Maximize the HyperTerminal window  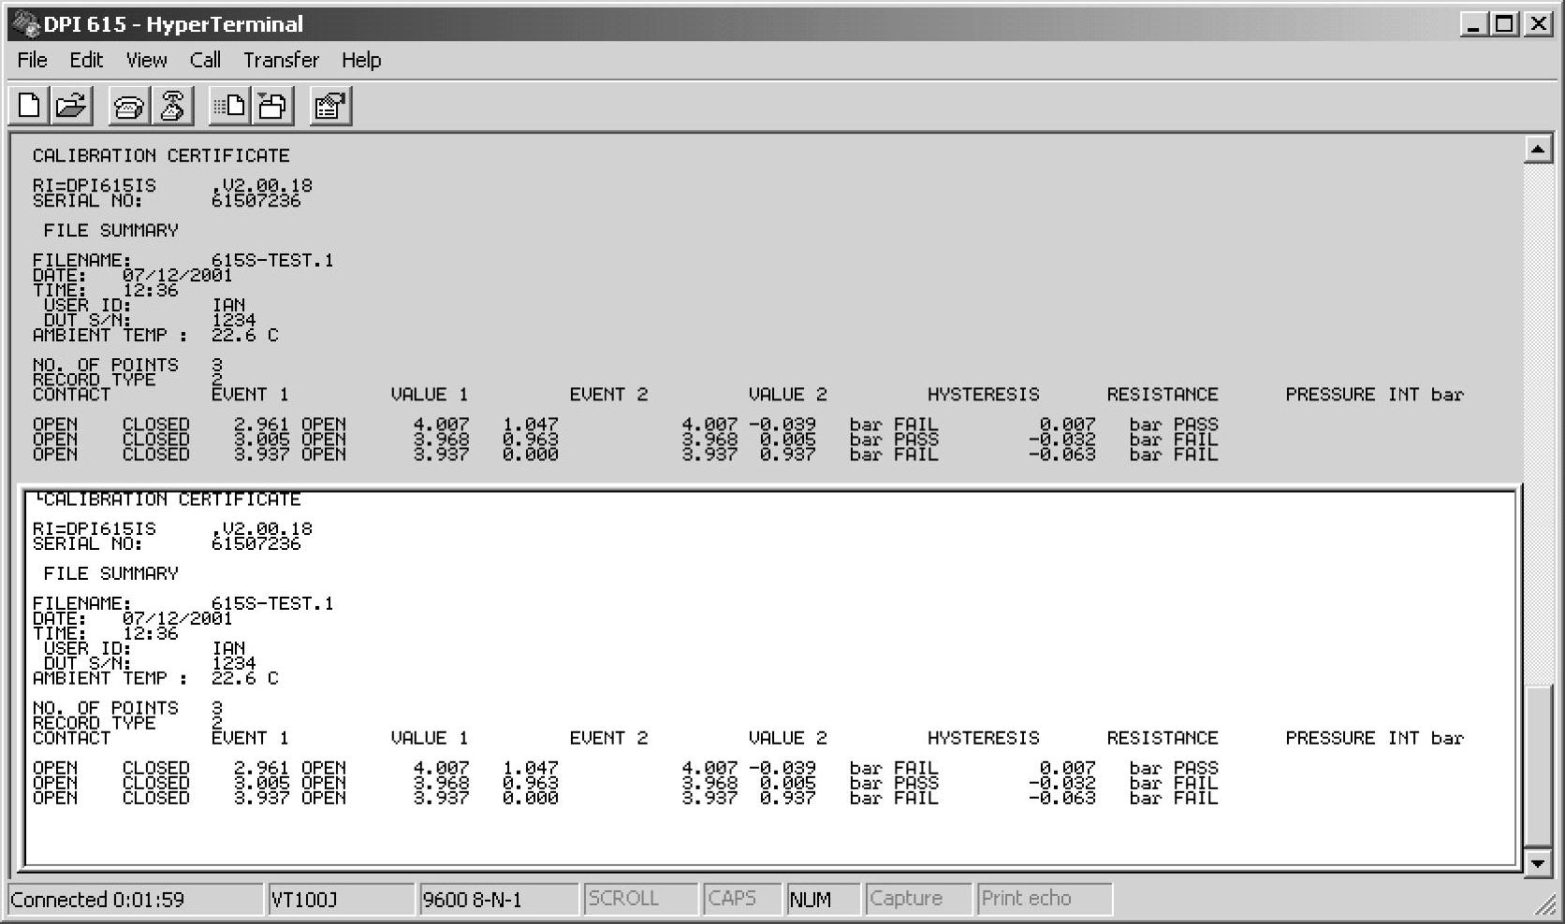coord(1505,23)
